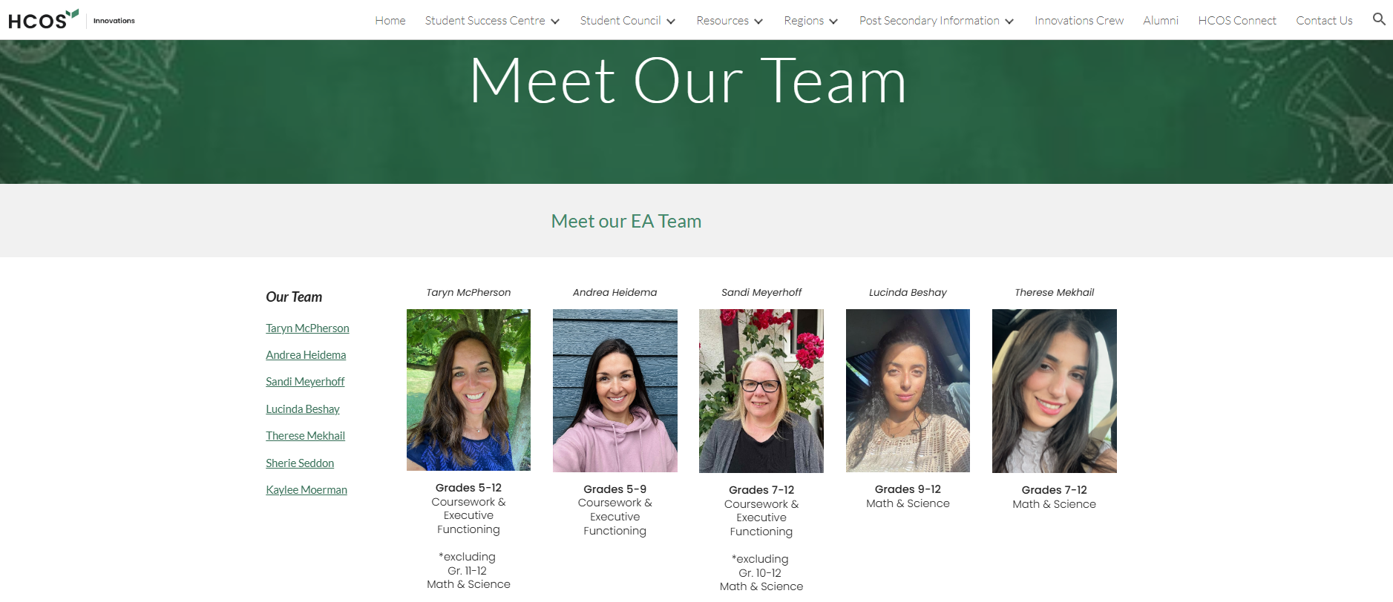This screenshot has width=1393, height=602.
Task: Open HCOS Connect in navigation
Action: (1237, 21)
